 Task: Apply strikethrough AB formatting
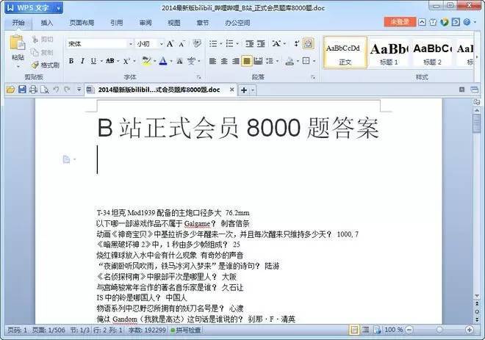point(109,61)
